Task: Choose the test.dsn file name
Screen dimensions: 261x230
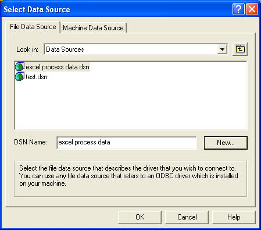Action: pos(37,77)
